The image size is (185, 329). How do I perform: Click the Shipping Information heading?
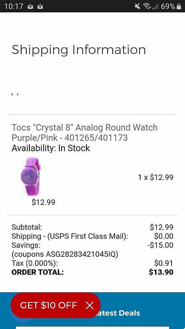tap(79, 50)
